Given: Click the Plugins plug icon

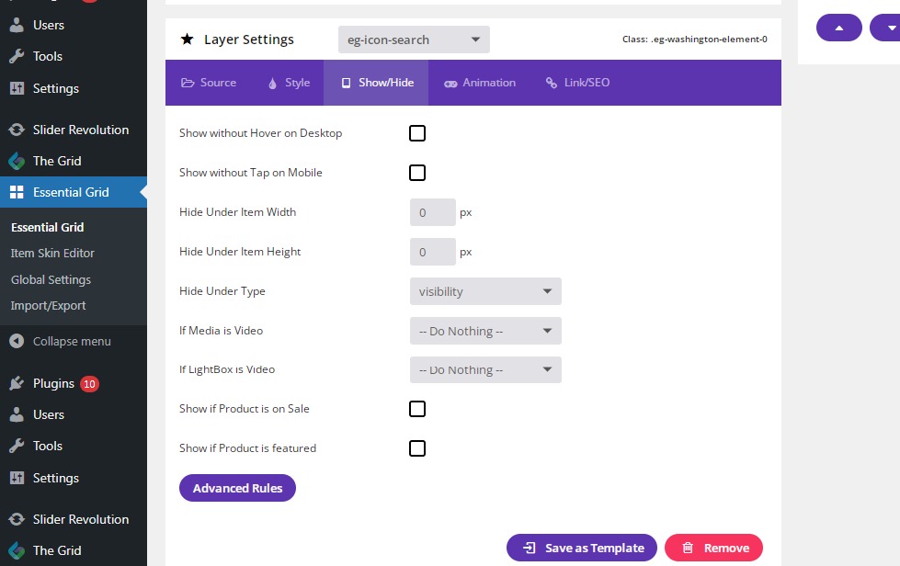Looking at the screenshot, I should (17, 384).
